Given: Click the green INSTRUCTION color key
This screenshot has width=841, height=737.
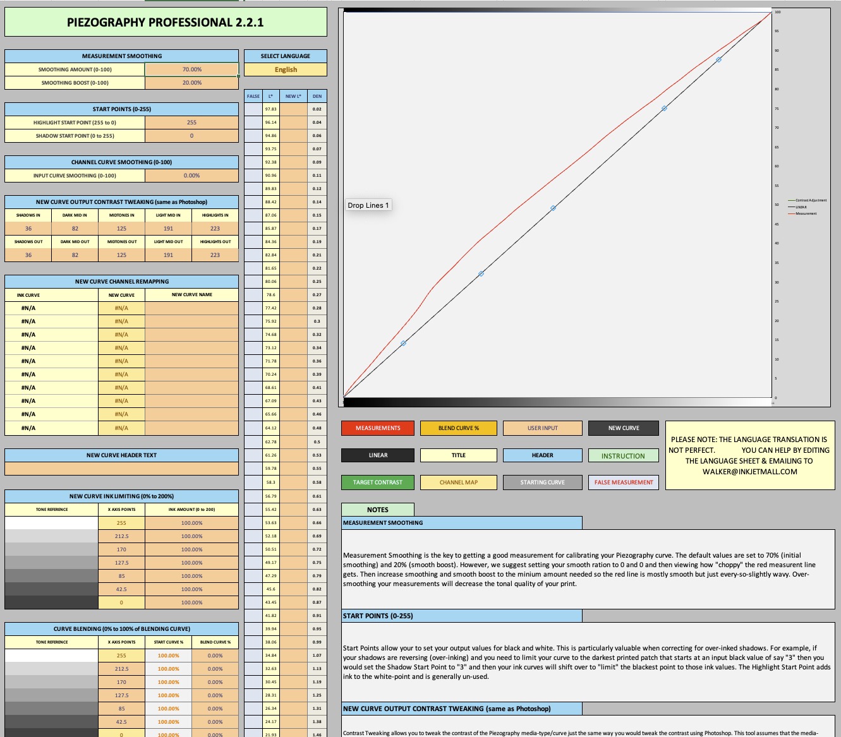Looking at the screenshot, I should 624,455.
